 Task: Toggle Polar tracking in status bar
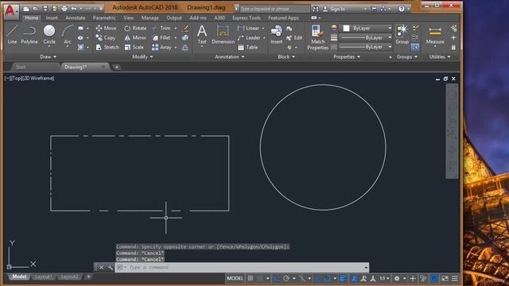click(286, 278)
